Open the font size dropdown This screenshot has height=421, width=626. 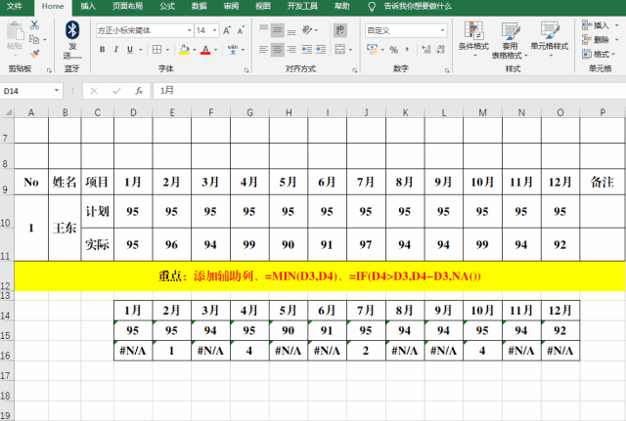(215, 30)
